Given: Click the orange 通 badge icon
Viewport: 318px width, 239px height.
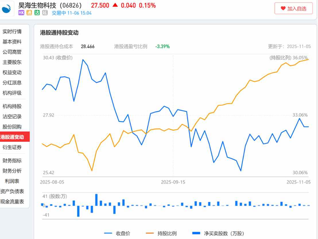Looking at the screenshot, I should 29,13.
